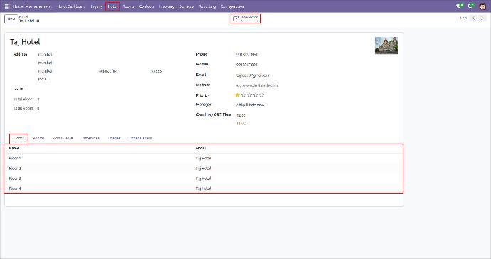Click the New button
This screenshot has width=491, height=259.
[11, 18]
